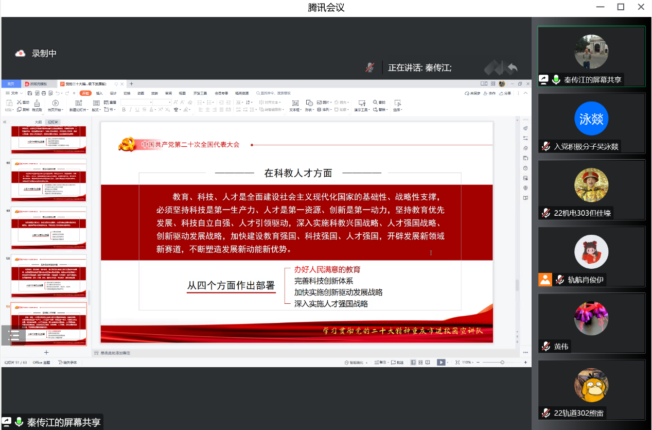Click the 开始 ribbon tab button
The image size is (652, 430).
(85, 93)
